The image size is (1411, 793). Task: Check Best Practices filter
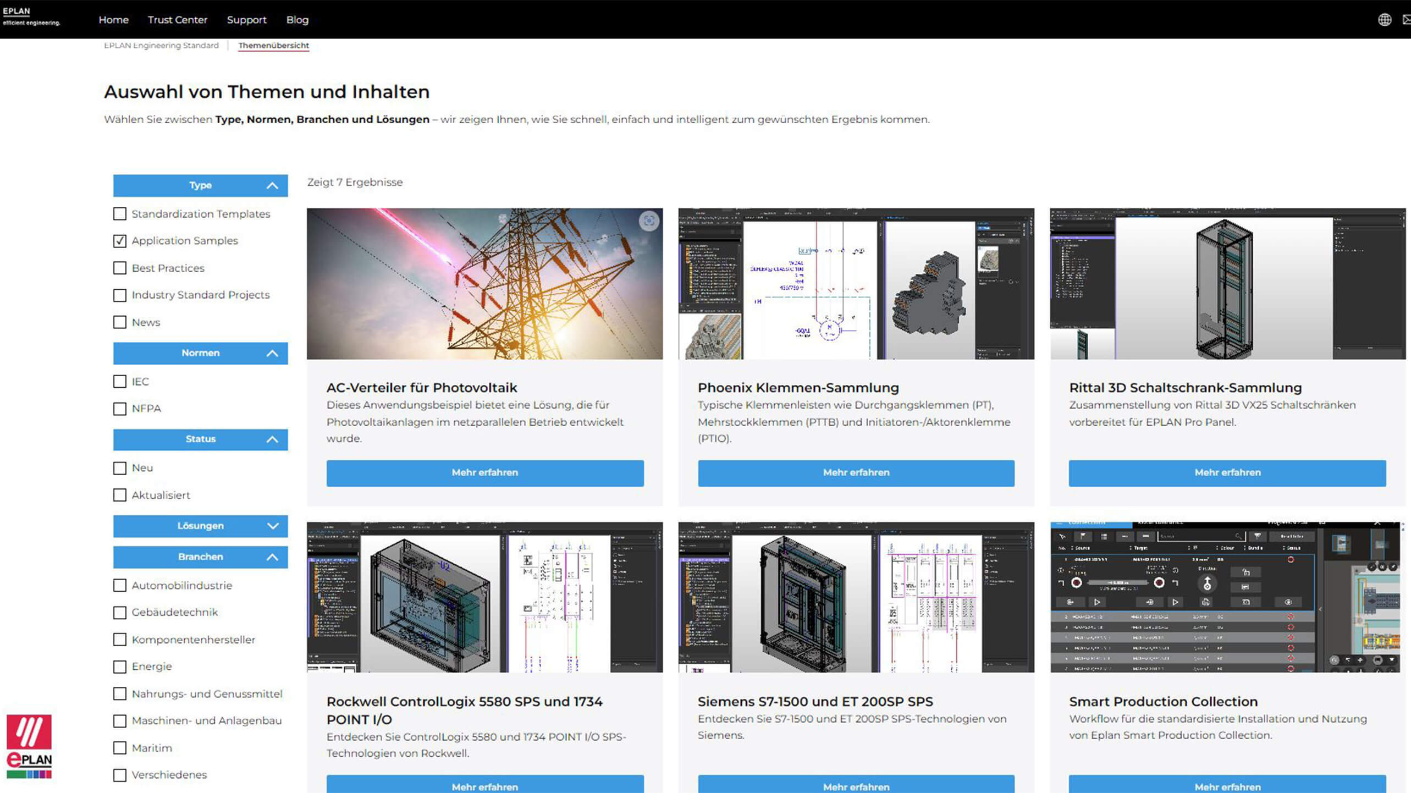pyautogui.click(x=120, y=268)
